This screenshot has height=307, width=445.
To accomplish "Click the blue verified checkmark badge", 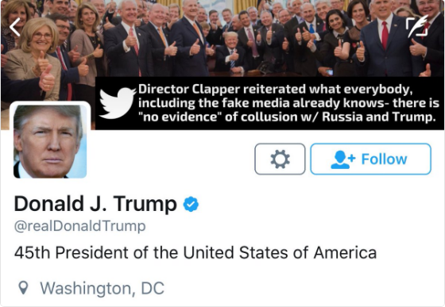I will tap(191, 204).
